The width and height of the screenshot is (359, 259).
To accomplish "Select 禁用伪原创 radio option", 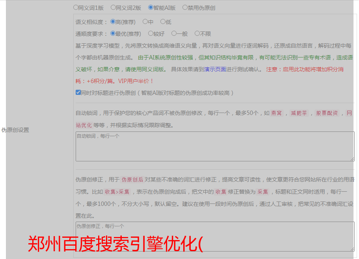I will (185, 7).
